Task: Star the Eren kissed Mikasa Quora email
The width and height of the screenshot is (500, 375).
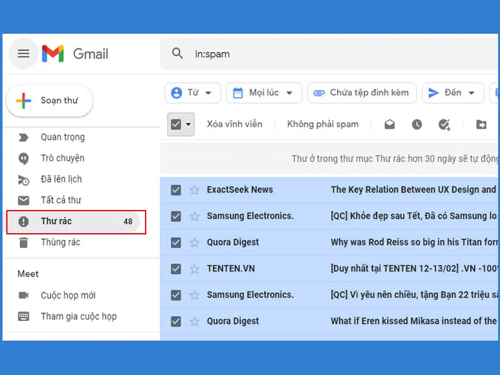Action: tap(194, 321)
